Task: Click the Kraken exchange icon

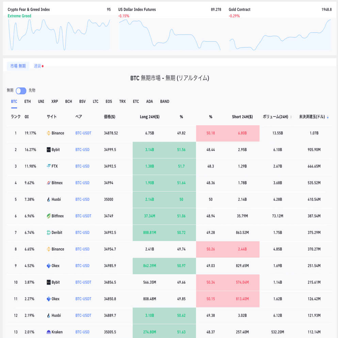Action: (49, 332)
